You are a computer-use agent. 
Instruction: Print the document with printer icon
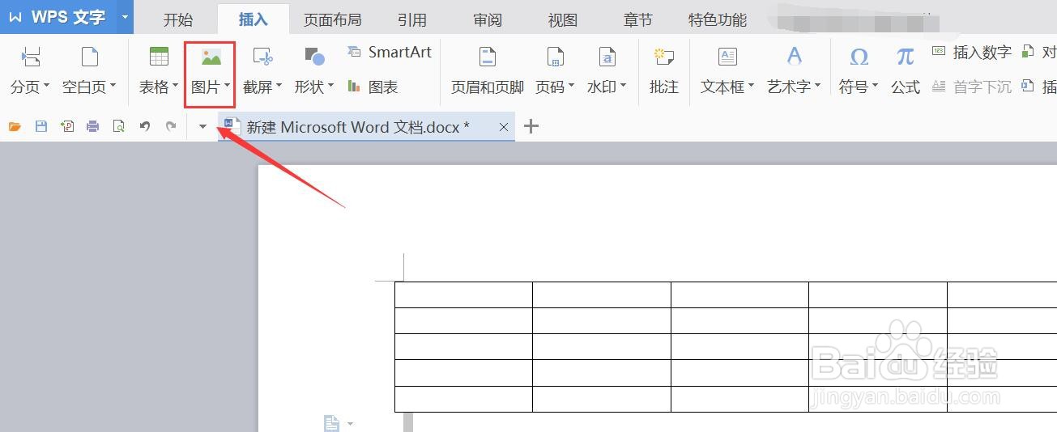click(93, 126)
